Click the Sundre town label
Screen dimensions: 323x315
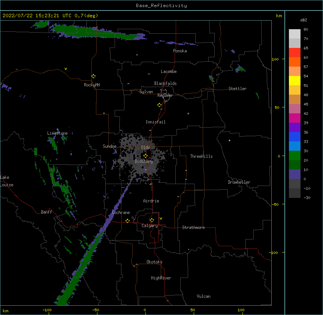click(109, 146)
